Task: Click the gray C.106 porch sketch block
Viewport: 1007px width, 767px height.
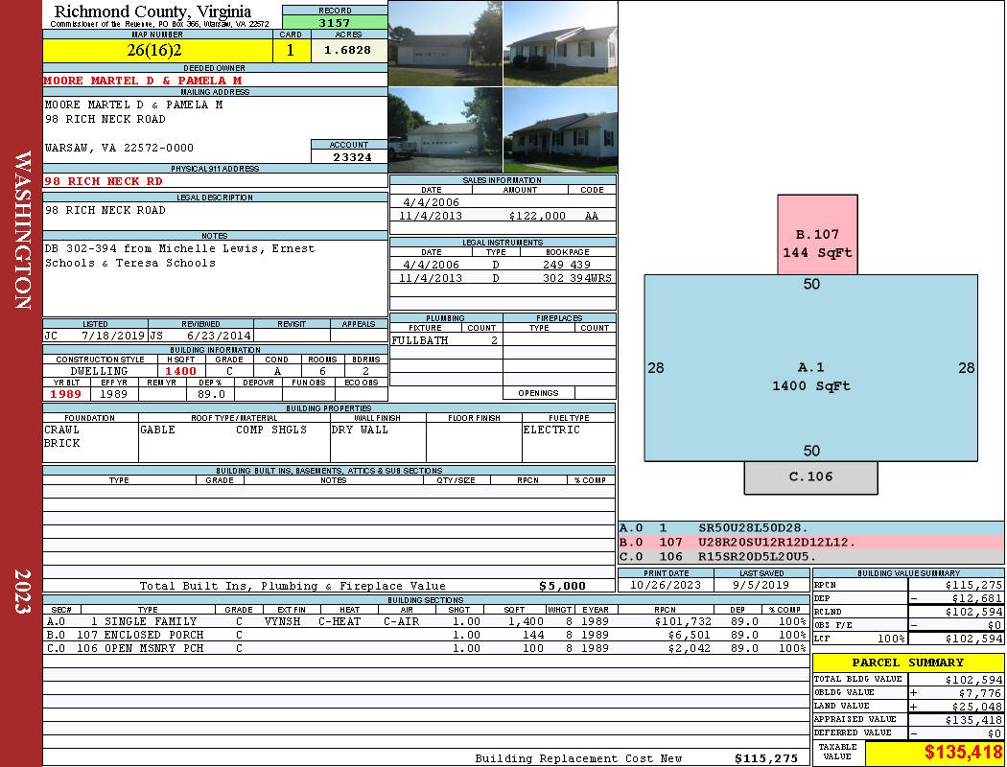Action: click(x=810, y=477)
